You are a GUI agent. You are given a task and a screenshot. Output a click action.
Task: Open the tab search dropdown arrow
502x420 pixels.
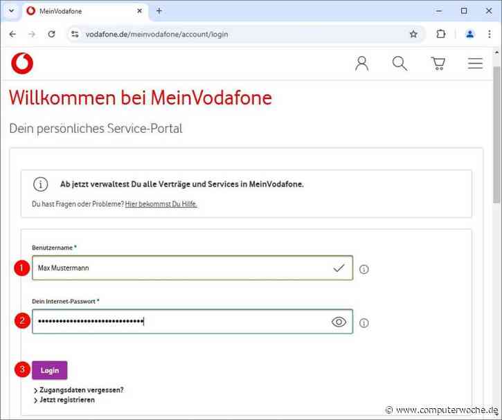11,11
